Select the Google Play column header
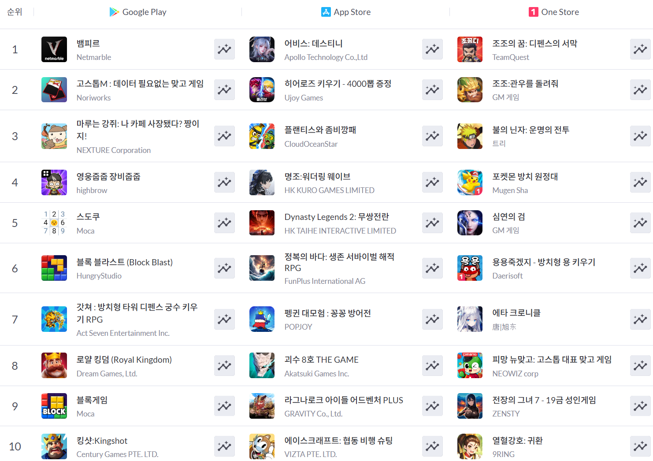 [138, 12]
